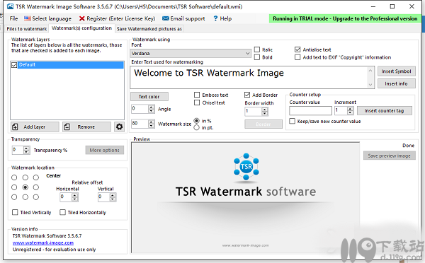Switch to Save Watermarked pictures as tab
Image resolution: width=425 pixels, height=263 pixels.
pyautogui.click(x=149, y=29)
